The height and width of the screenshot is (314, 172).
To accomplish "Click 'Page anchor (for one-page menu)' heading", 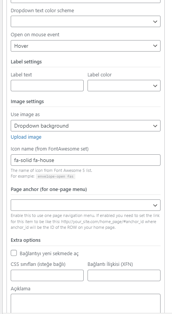I will [49, 189].
